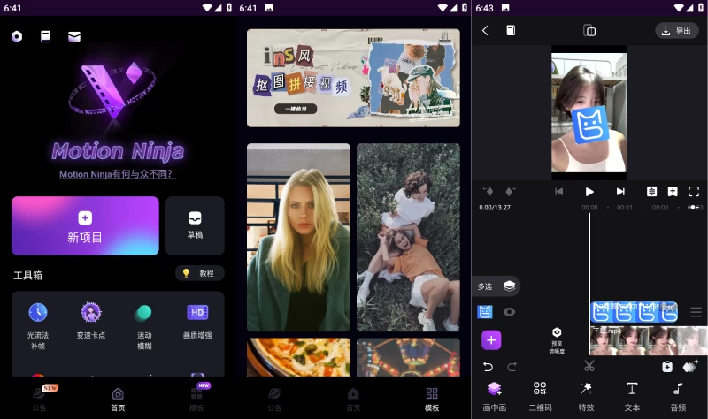Viewport: 708px width, 419px height.
Task: Tap the canvas ratio icon in editor header
Action: (x=589, y=30)
